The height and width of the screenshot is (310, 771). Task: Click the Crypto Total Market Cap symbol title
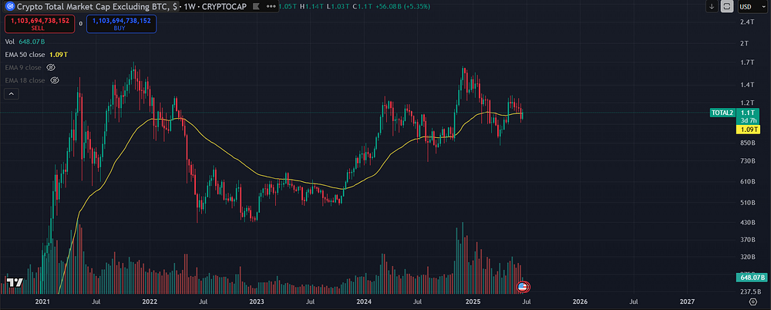tap(96, 7)
